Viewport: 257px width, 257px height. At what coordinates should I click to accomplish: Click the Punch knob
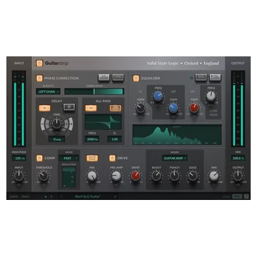[175, 176]
